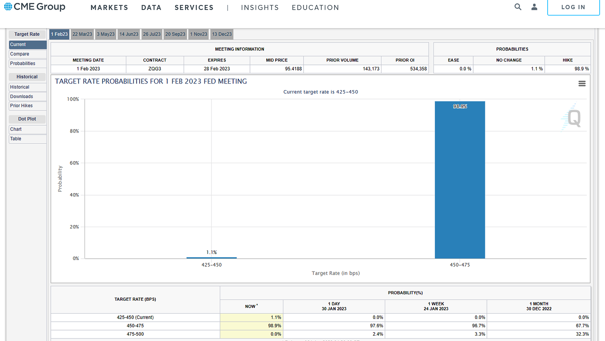Open the Prior Hikes sidebar link

pyautogui.click(x=28, y=106)
